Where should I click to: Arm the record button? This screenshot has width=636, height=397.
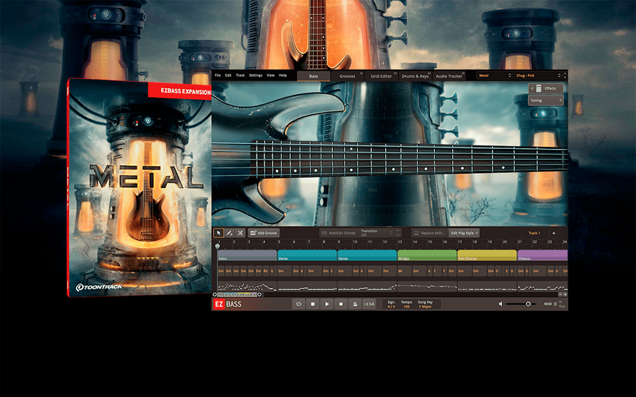click(341, 304)
